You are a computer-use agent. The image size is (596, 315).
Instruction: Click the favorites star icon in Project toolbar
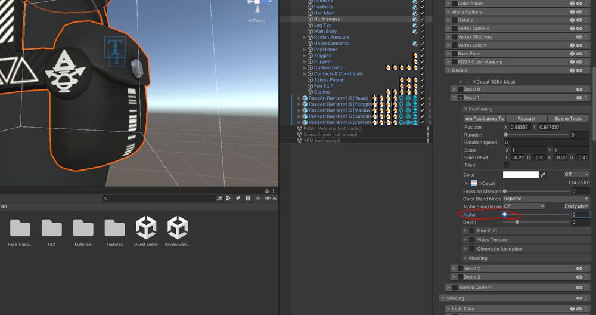(x=257, y=198)
